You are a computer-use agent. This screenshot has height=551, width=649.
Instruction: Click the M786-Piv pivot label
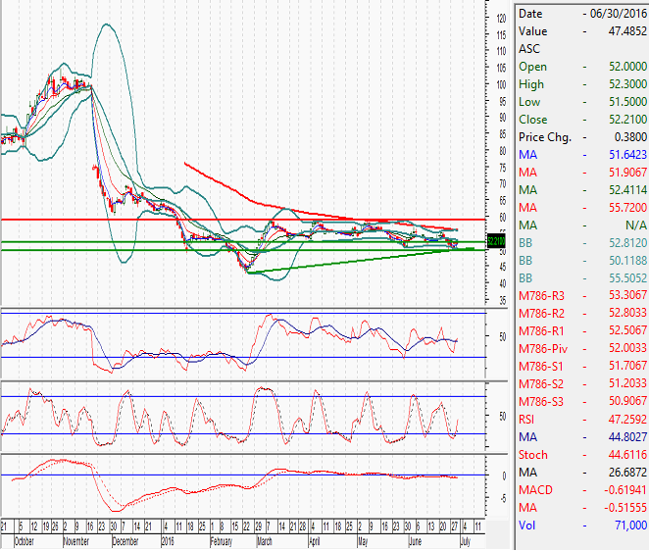[x=542, y=349]
